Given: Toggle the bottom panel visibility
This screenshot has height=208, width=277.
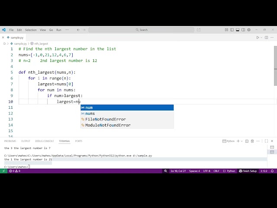Looking at the screenshot, I should tap(238, 30).
